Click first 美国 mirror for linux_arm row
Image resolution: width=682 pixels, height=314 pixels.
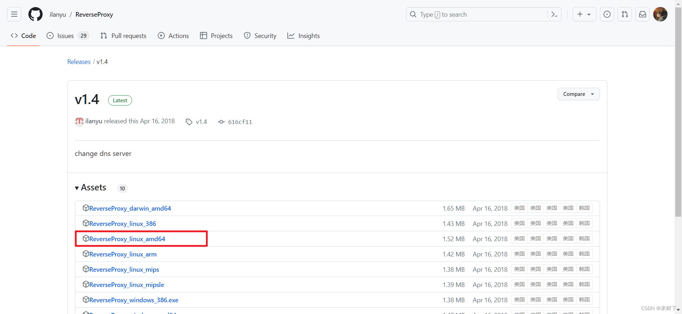(x=519, y=254)
